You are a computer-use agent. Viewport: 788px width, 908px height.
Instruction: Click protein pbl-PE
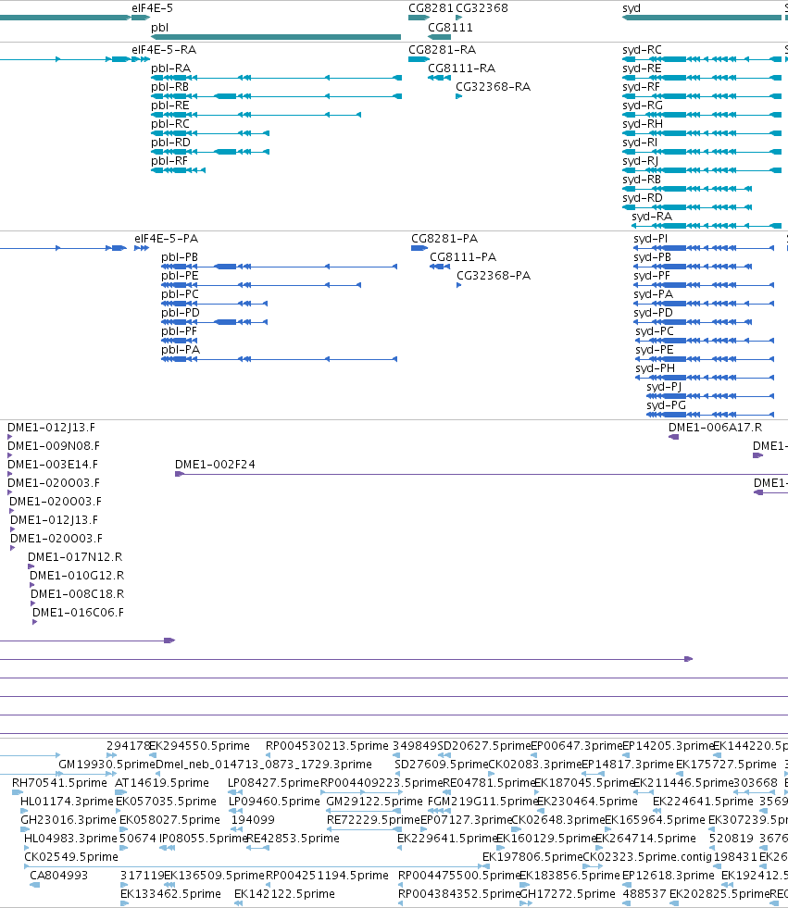coord(261,285)
